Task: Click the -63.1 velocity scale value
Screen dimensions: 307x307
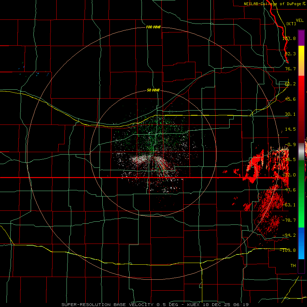Action: click(289, 205)
